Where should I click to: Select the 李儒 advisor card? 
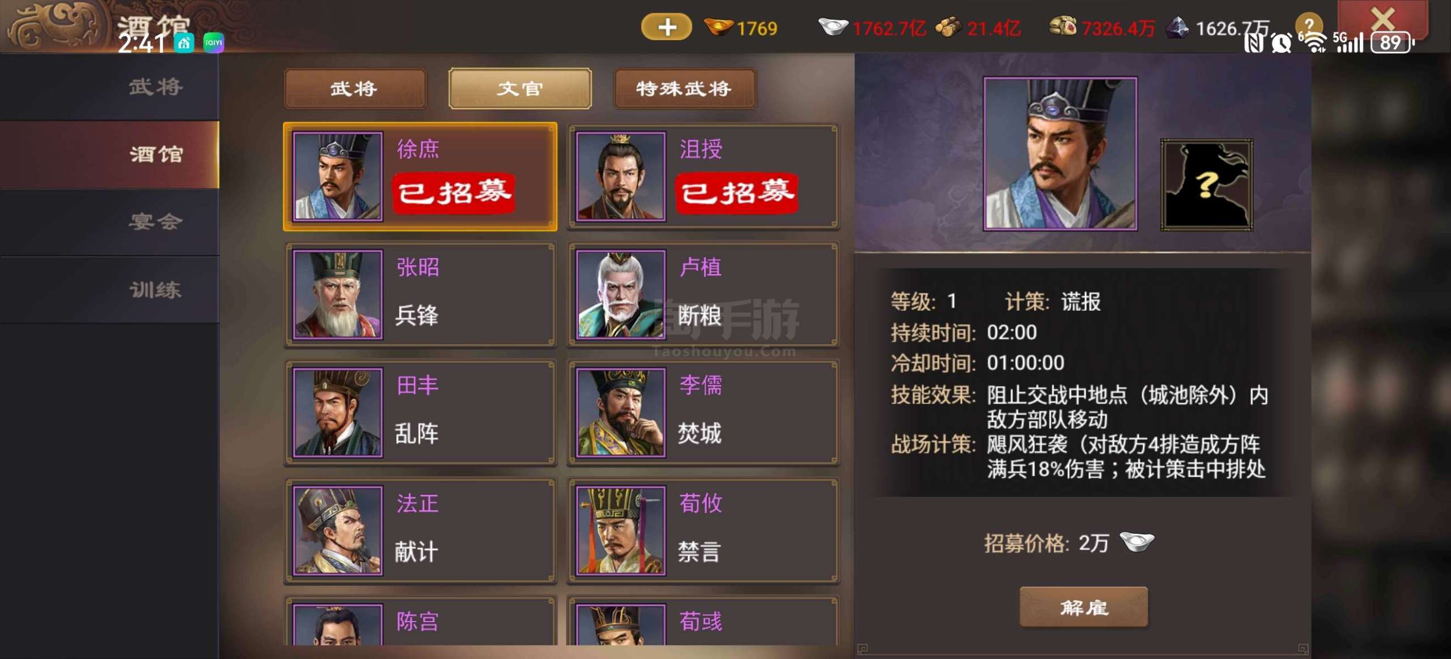pyautogui.click(x=703, y=412)
